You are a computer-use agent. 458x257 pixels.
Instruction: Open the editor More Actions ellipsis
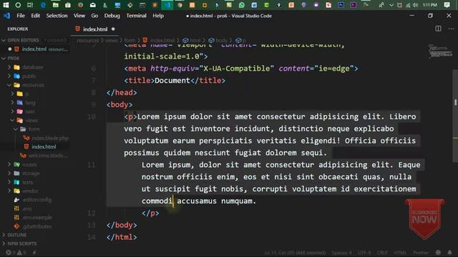[x=452, y=29]
